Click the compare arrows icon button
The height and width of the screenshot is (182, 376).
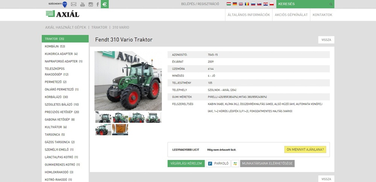235,164
